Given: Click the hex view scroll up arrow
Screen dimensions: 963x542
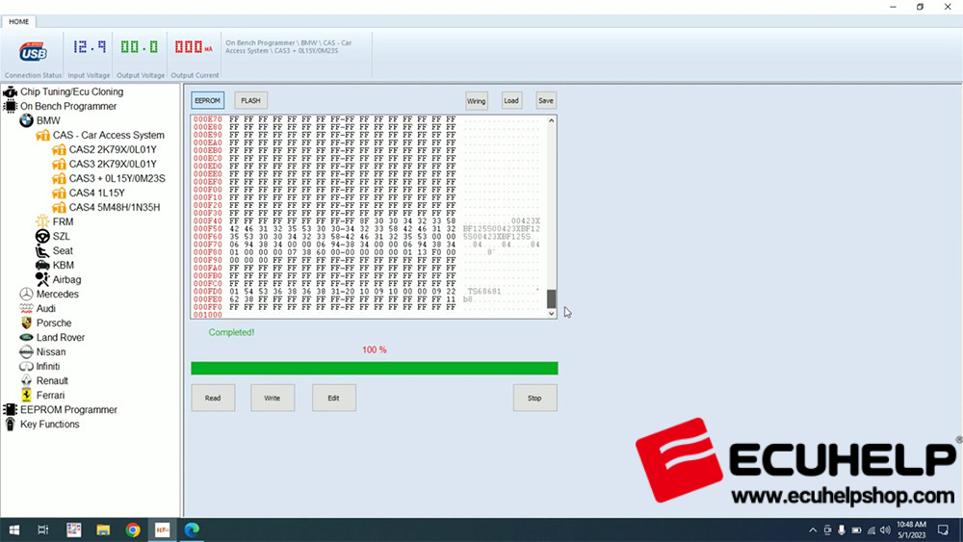Looking at the screenshot, I should point(551,120).
